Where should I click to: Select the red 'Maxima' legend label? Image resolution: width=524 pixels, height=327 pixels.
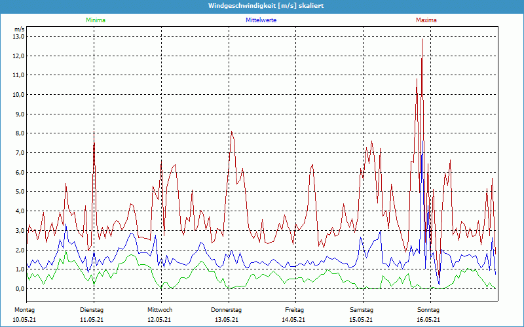click(426, 20)
